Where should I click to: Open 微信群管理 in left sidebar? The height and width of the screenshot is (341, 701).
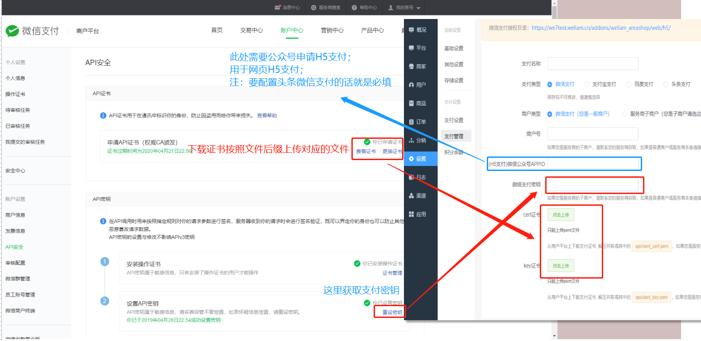pos(18,279)
